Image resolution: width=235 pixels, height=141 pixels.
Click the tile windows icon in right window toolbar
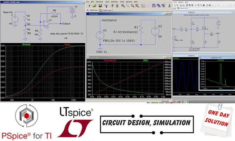(187, 5)
